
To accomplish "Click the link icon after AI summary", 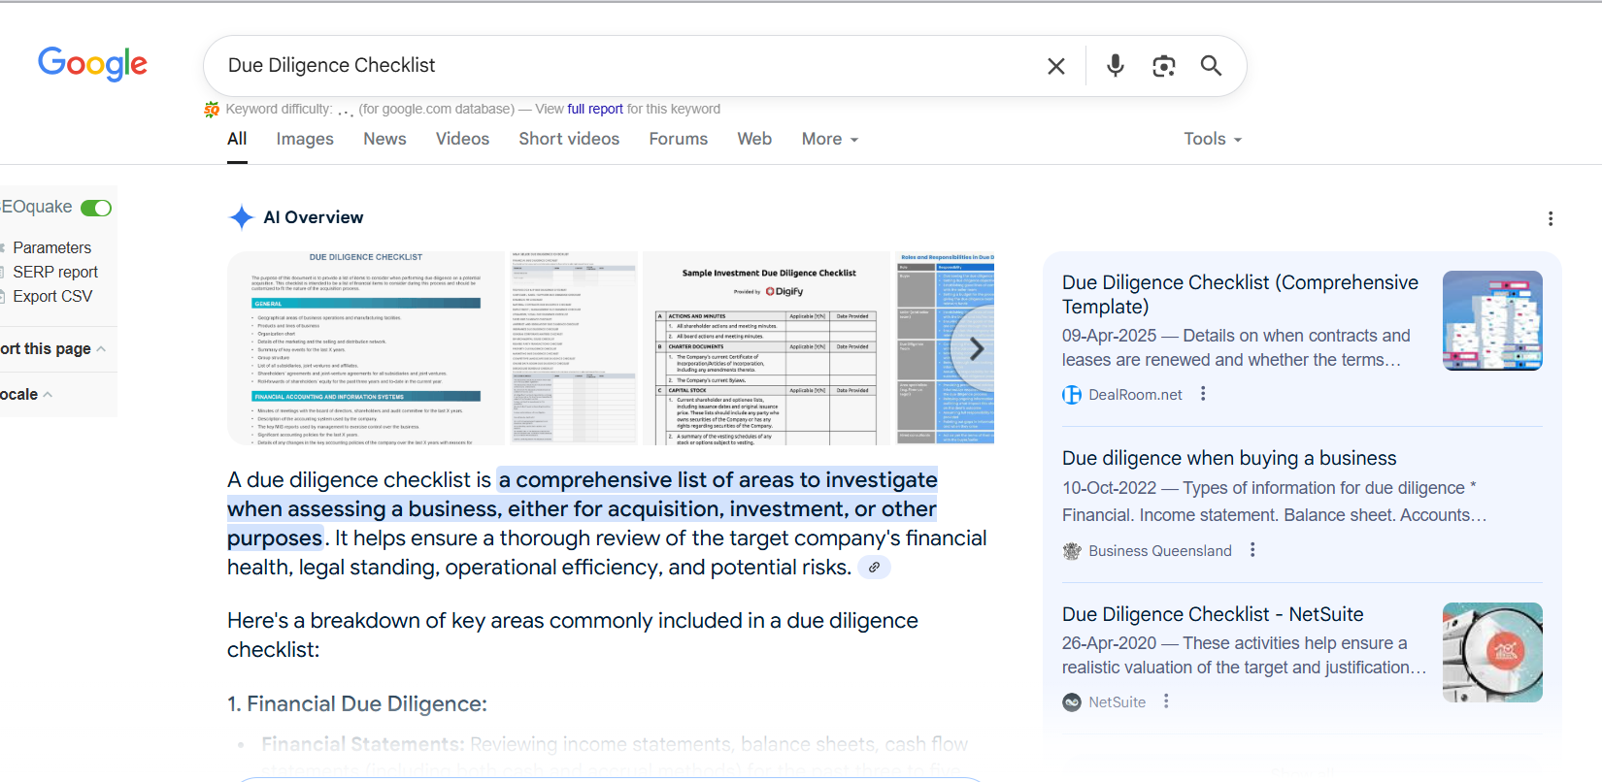I will coord(874,568).
